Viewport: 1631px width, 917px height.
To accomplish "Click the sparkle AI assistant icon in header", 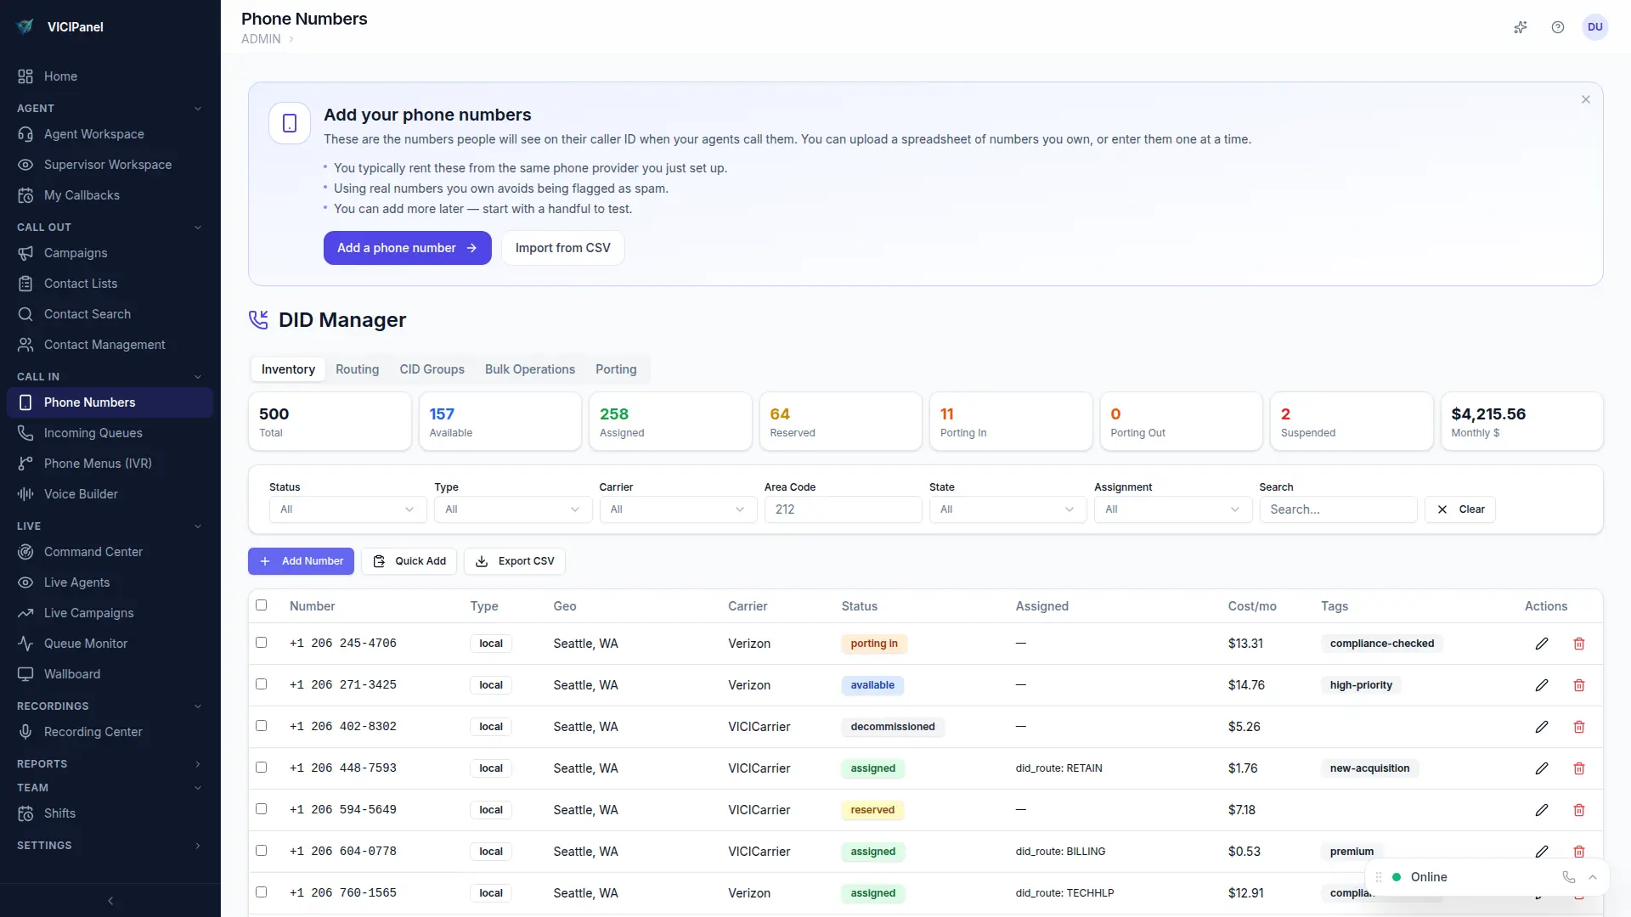I will pos(1521,27).
